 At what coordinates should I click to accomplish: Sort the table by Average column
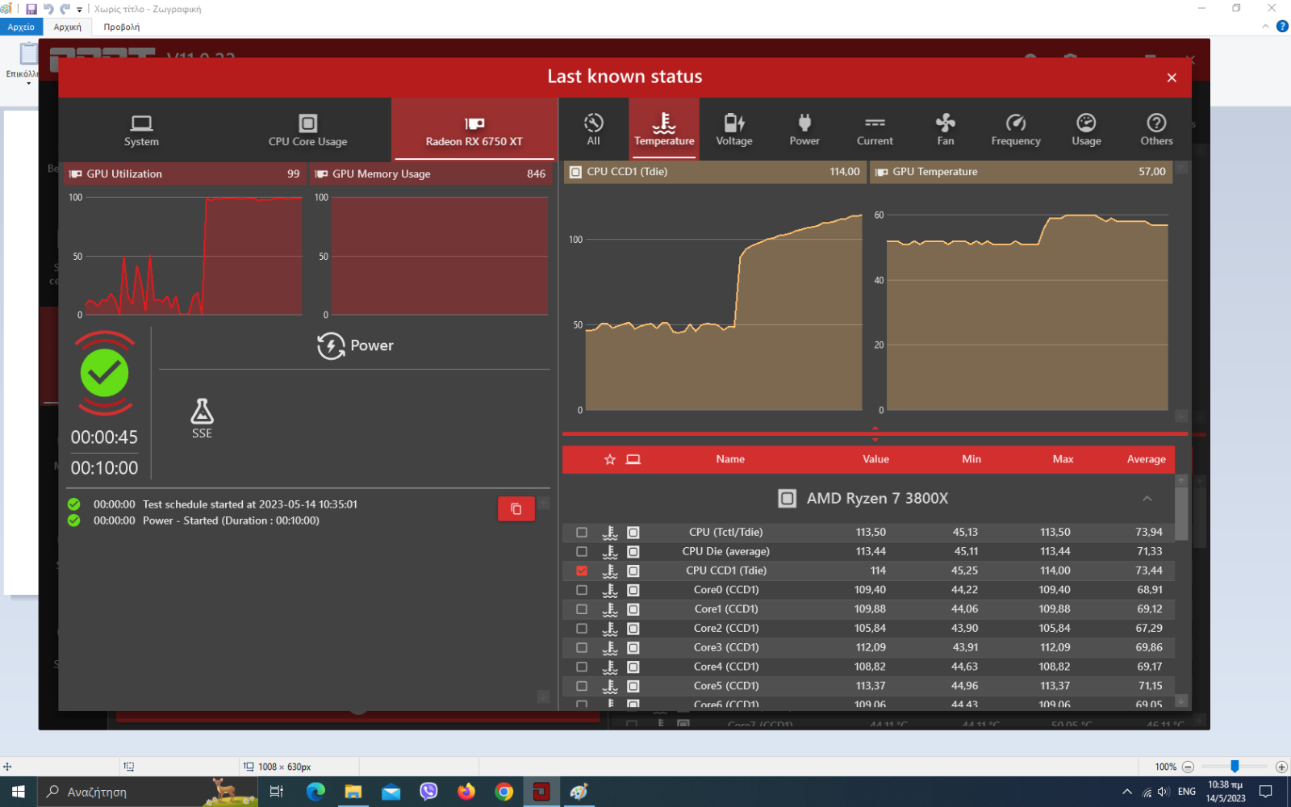(x=1146, y=459)
